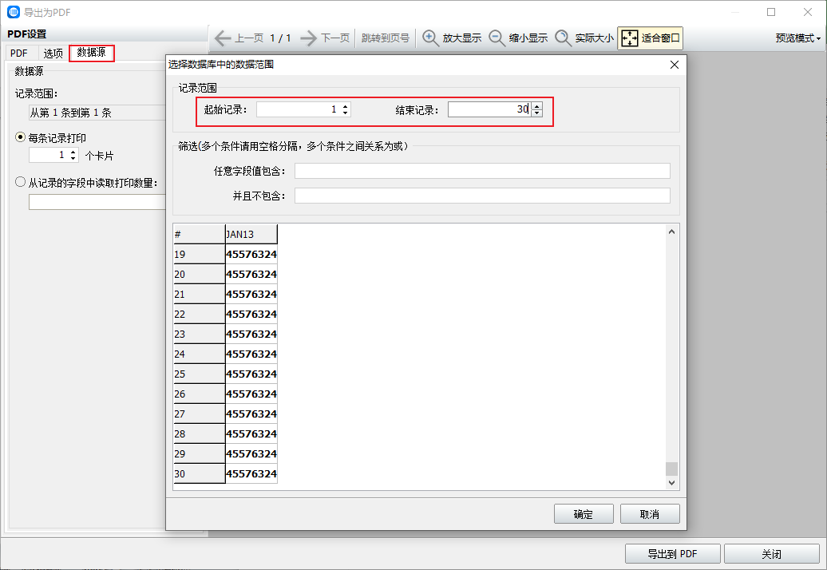Screen dimensions: 827x570
Task: Click the actual size magnifier icon
Action: point(564,38)
